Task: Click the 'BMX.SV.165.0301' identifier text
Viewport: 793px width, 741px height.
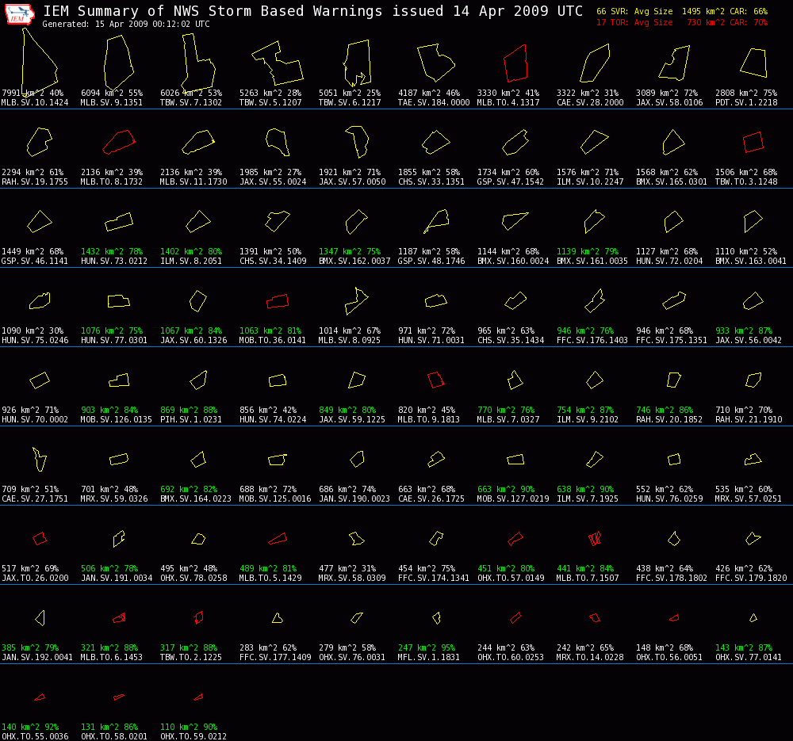Action: (672, 182)
